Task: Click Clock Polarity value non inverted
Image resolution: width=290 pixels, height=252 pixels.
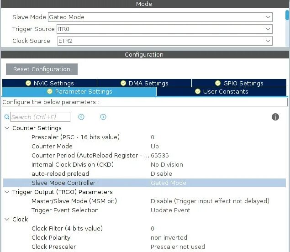Action: point(169,237)
